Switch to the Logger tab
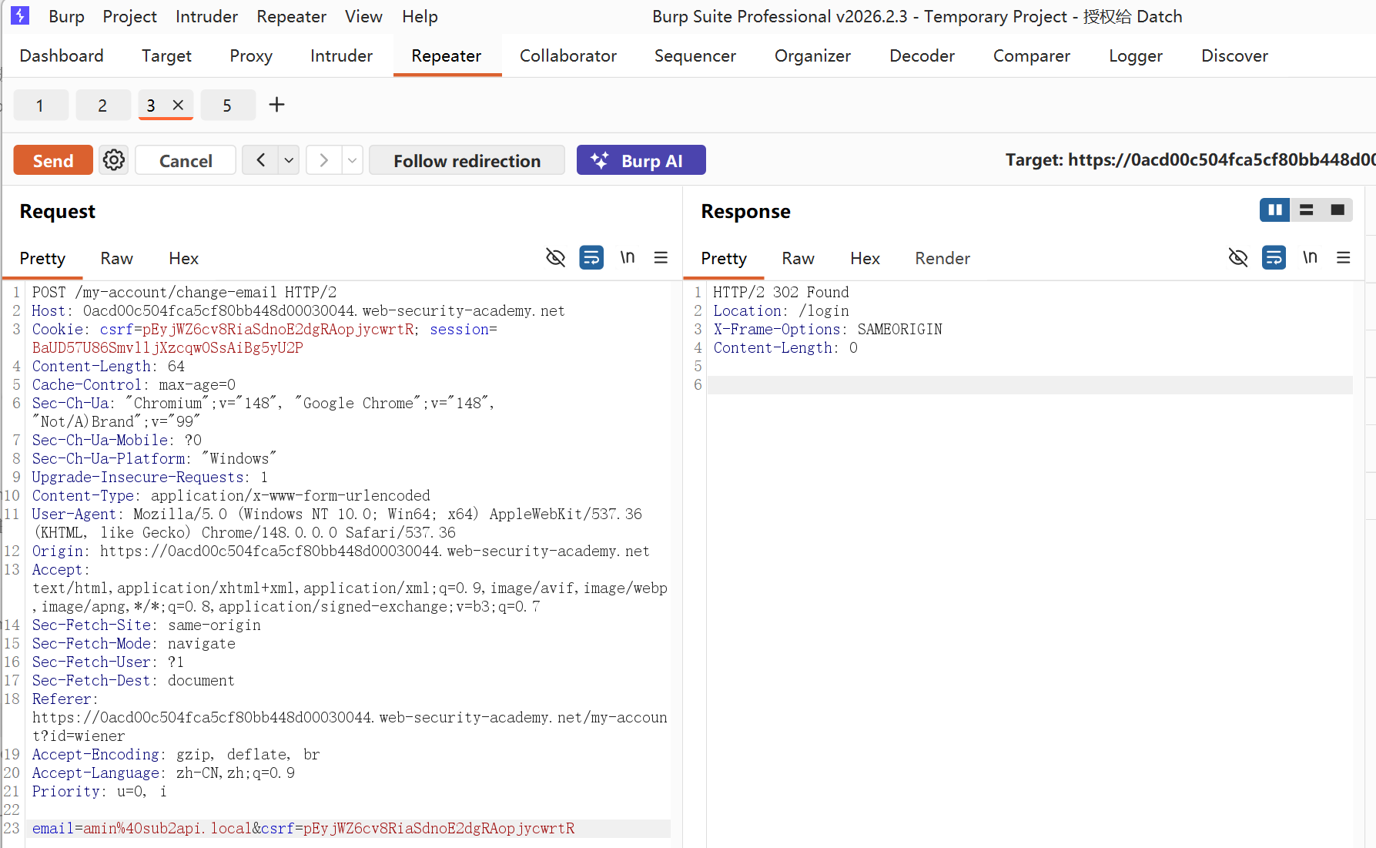The image size is (1376, 848). tap(1136, 55)
